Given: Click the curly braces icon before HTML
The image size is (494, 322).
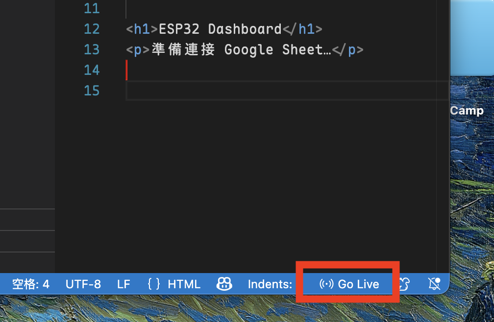Looking at the screenshot, I should click(x=154, y=284).
